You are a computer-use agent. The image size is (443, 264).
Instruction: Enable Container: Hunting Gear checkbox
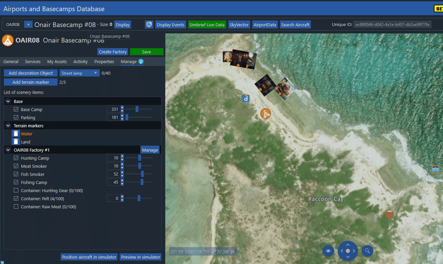click(x=16, y=190)
